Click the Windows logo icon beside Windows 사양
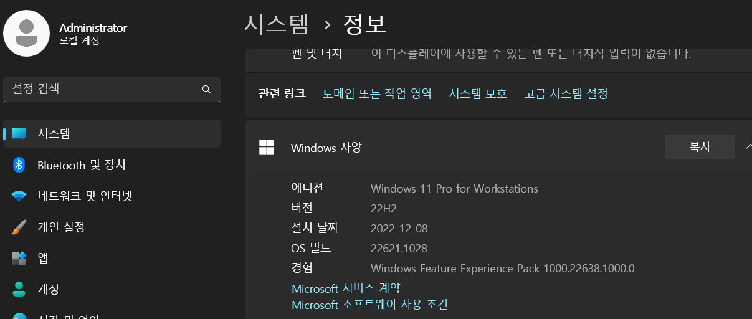752x319 pixels. (x=267, y=148)
